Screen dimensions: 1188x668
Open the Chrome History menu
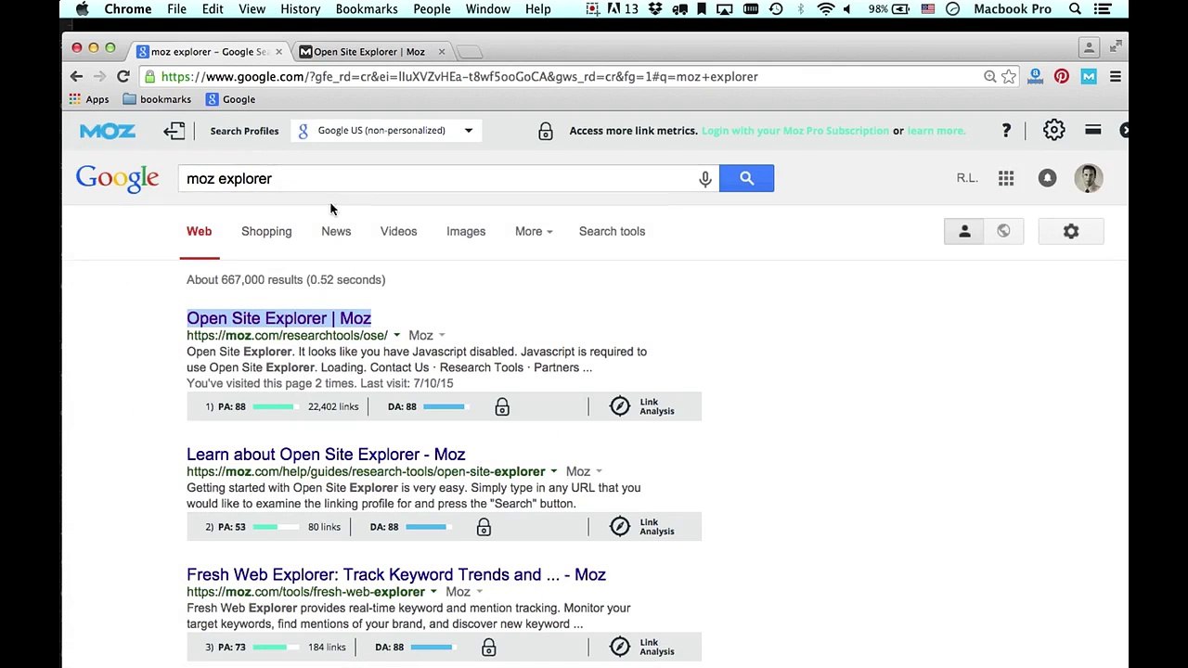point(300,9)
